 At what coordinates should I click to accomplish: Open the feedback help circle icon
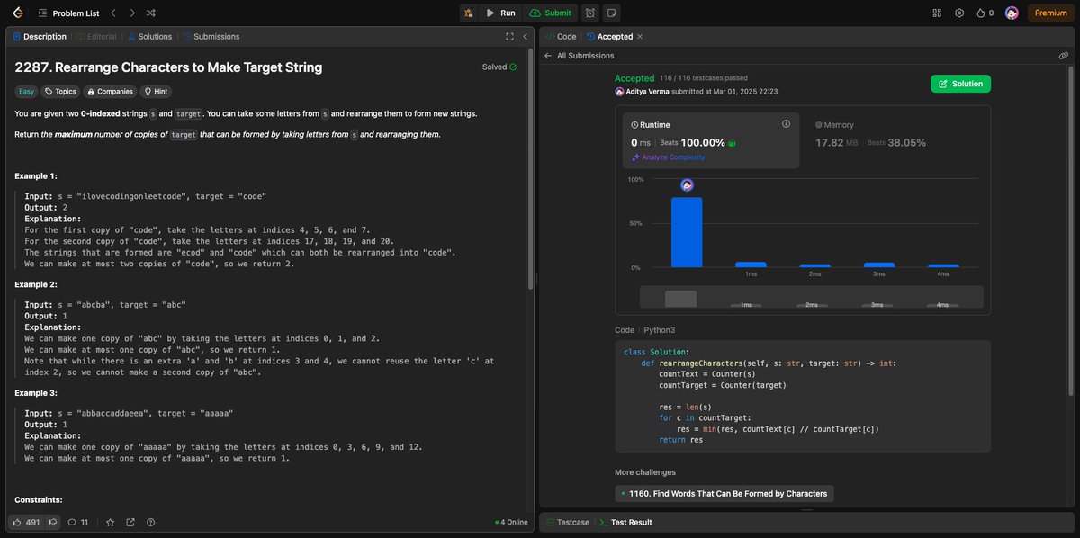click(x=150, y=522)
